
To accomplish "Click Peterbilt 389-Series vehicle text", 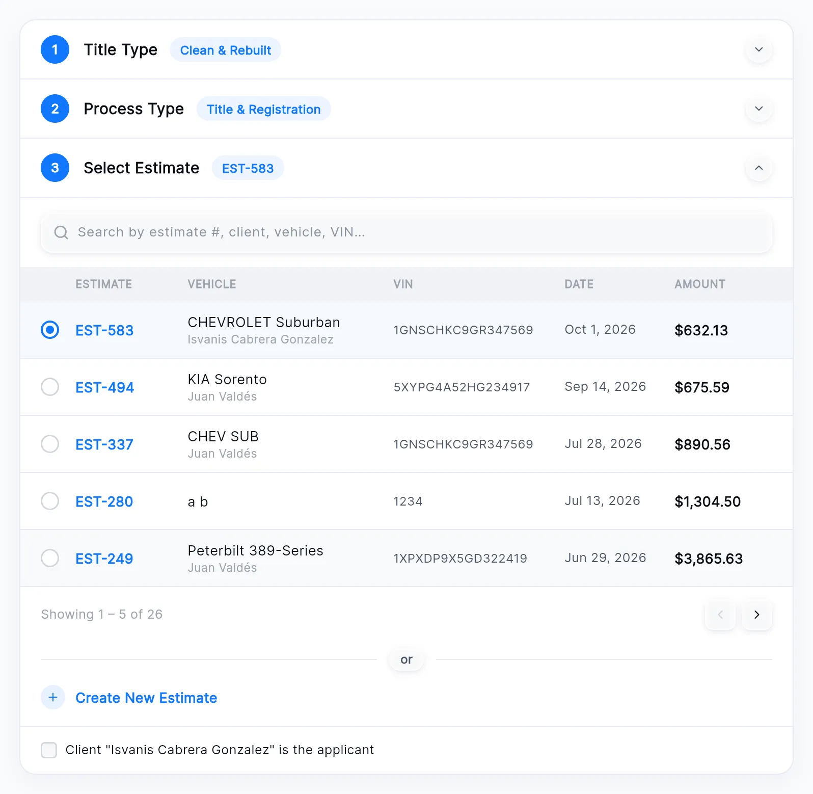I will [256, 550].
